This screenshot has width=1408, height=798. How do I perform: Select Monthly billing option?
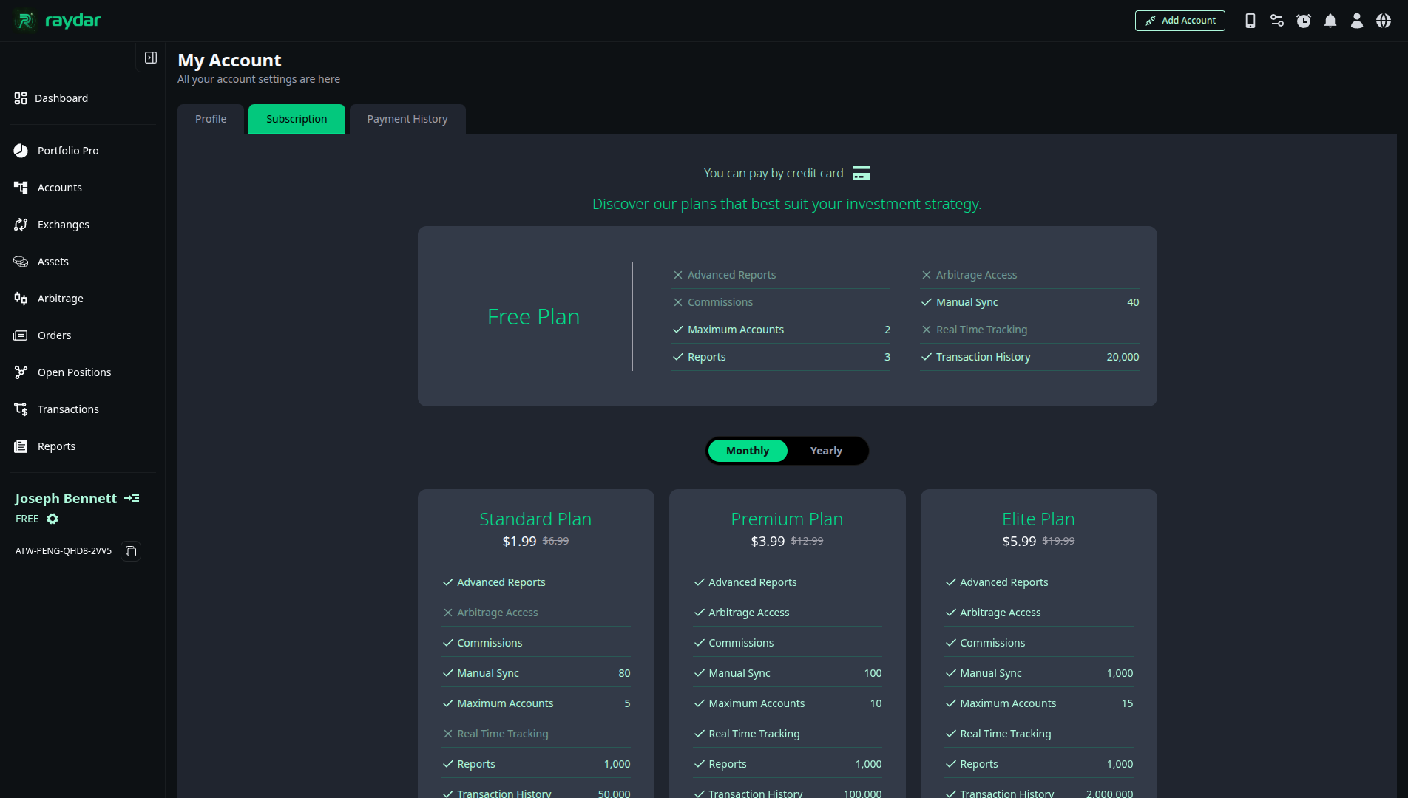click(x=747, y=450)
